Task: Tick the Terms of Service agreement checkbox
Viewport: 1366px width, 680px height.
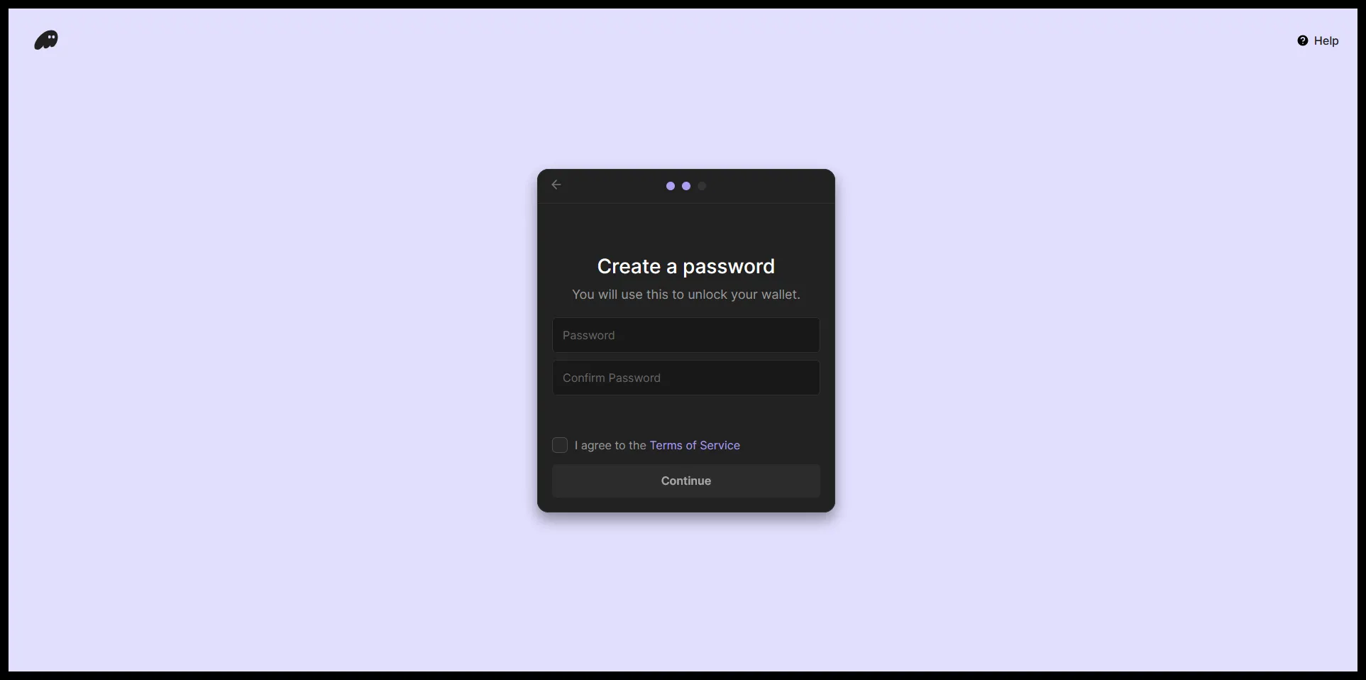Action: pos(560,445)
